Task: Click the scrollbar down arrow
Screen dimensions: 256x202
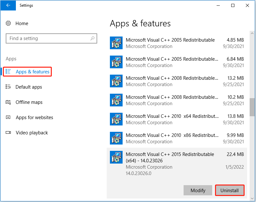Action: coord(252,199)
